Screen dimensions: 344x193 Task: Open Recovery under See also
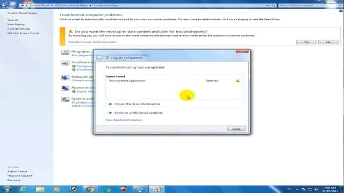[14, 180]
